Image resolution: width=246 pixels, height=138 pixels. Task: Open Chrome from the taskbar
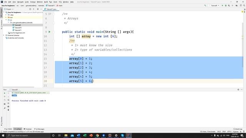pyautogui.click(x=97, y=135)
